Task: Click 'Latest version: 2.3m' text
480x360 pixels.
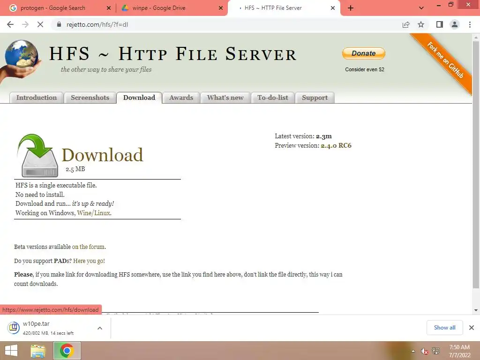Action: click(303, 136)
